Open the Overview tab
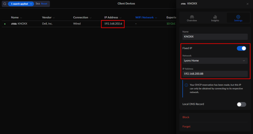The height and width of the screenshot is (134, 253). 192,18
